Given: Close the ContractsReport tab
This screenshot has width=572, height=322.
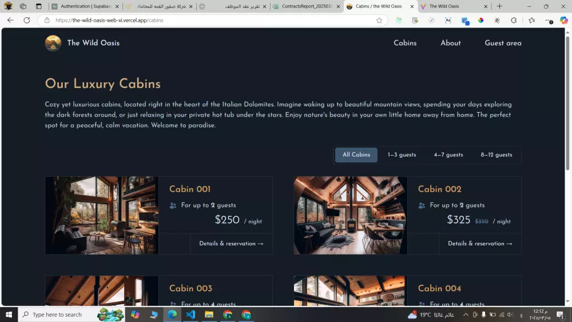Looking at the screenshot, I should point(338,6).
